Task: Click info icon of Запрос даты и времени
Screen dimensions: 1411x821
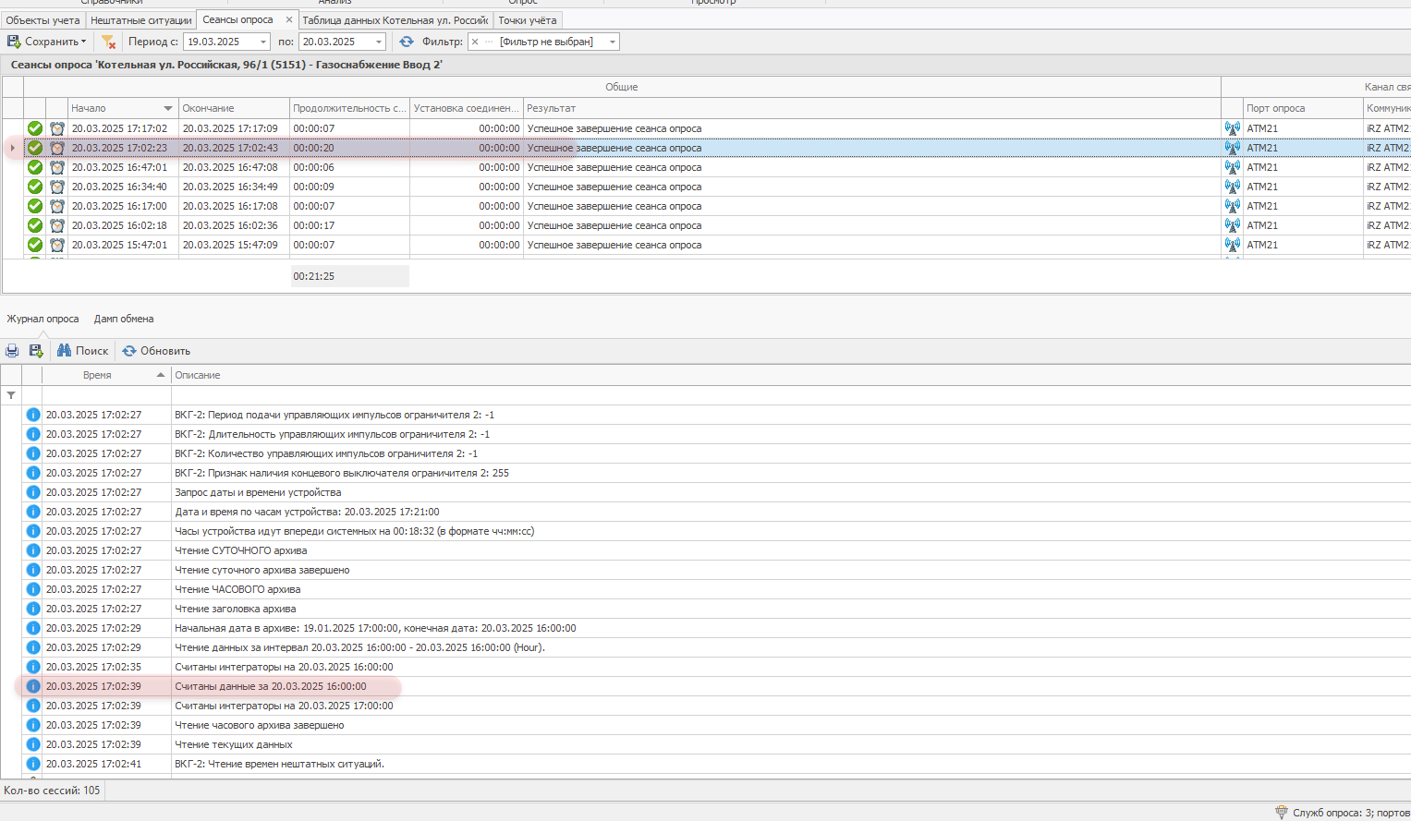Action: tap(33, 492)
